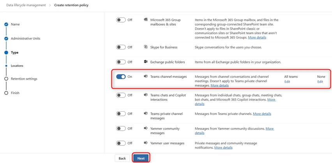This screenshot has width=332, height=163.
Task: Click the Microsoft 365 Group mailboxes icon
Action: [146, 20]
